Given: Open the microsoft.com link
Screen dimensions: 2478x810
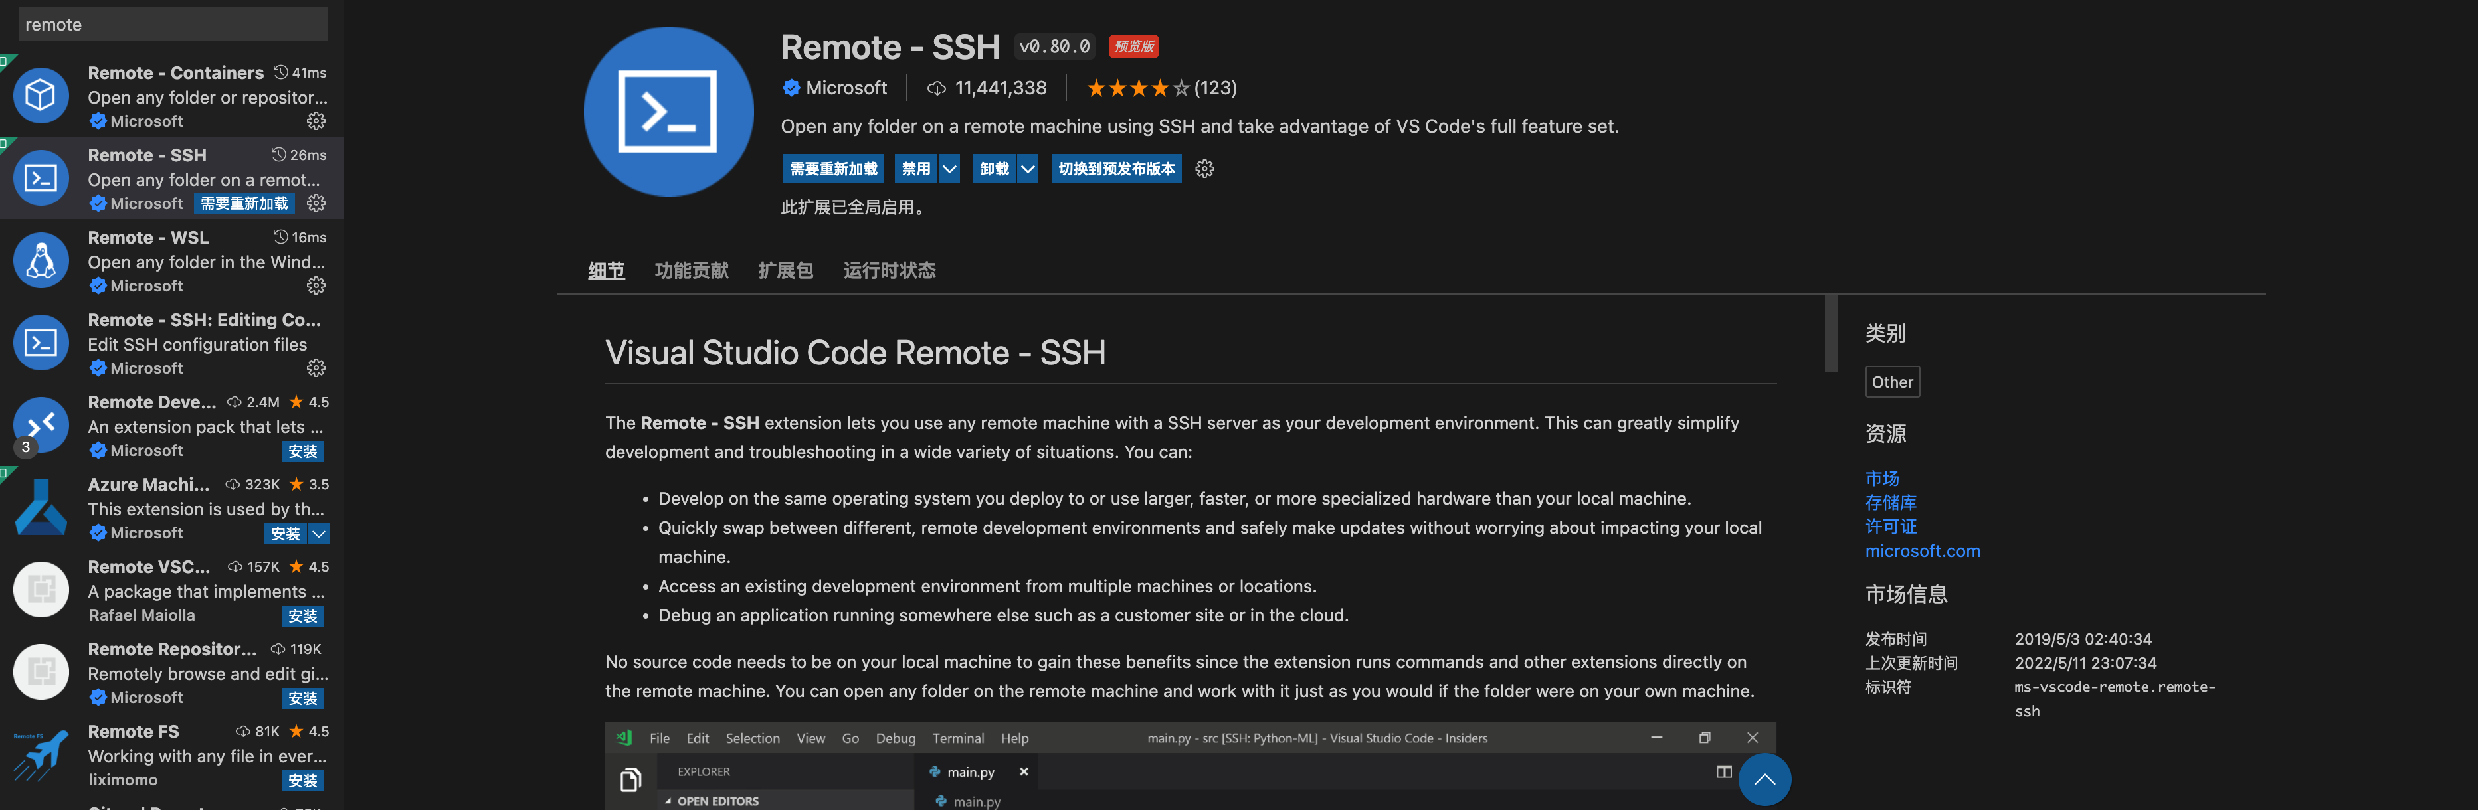Looking at the screenshot, I should click(x=1922, y=552).
